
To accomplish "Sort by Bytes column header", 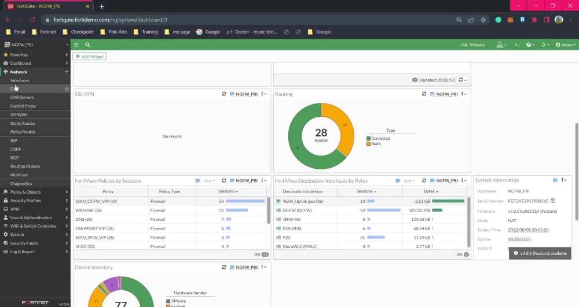I will pyautogui.click(x=431, y=191).
